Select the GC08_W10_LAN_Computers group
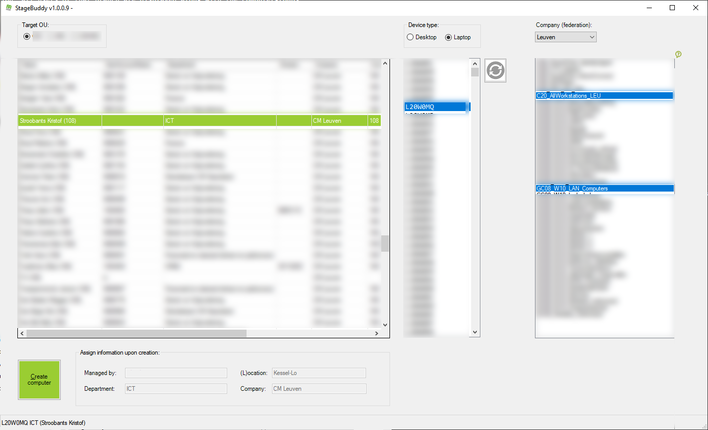 pos(605,189)
